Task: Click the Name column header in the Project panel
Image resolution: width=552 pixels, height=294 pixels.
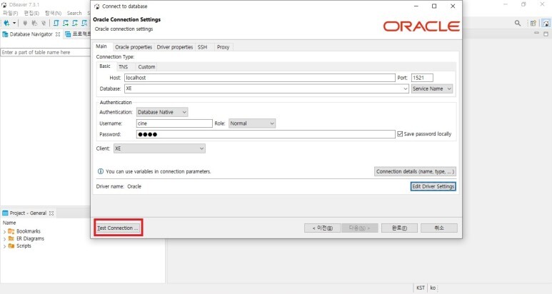Action: (9, 223)
